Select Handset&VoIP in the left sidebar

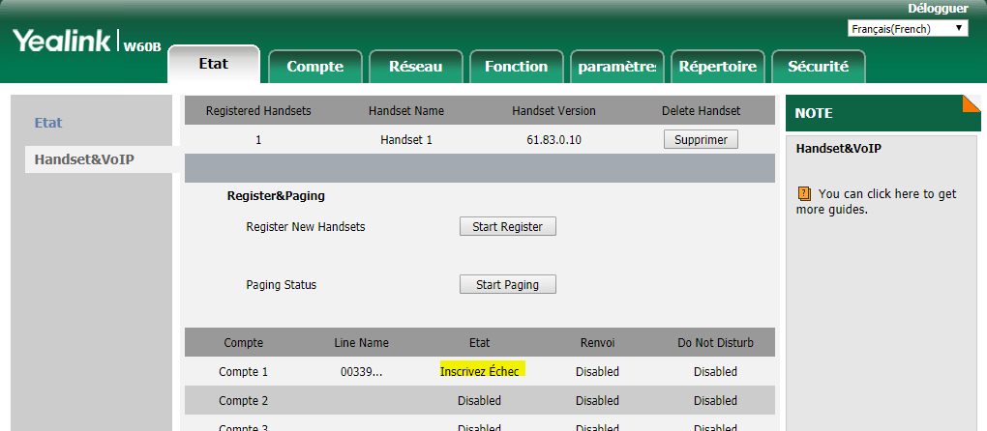pyautogui.click(x=84, y=159)
